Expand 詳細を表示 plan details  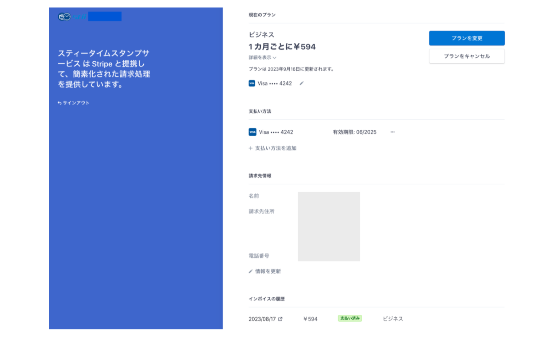(262, 58)
